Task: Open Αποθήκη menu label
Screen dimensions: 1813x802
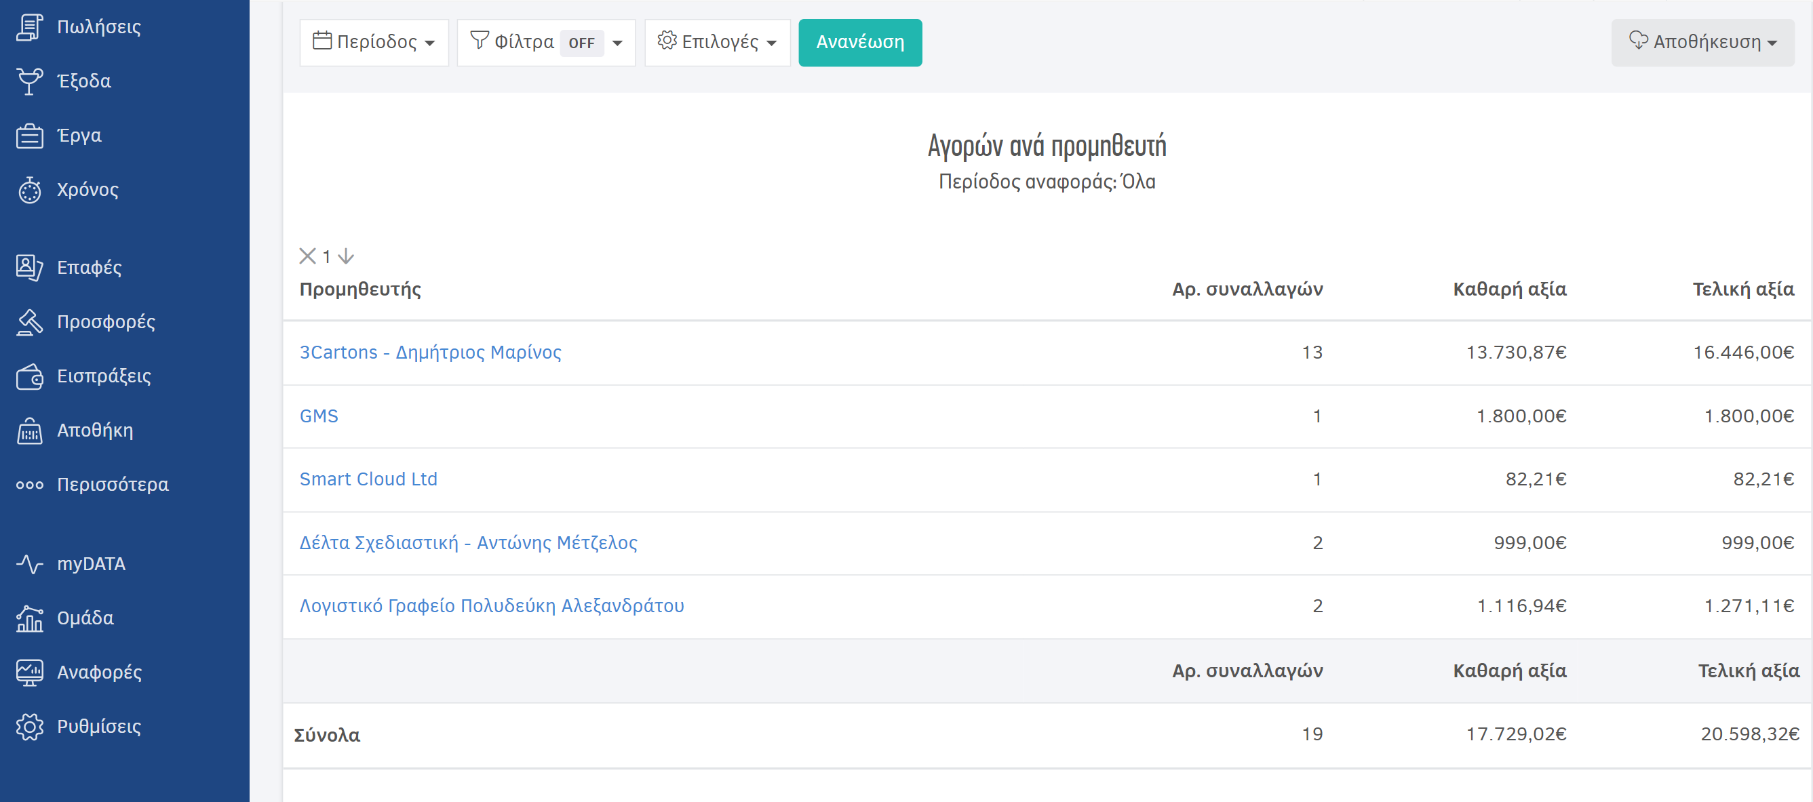Action: (95, 430)
